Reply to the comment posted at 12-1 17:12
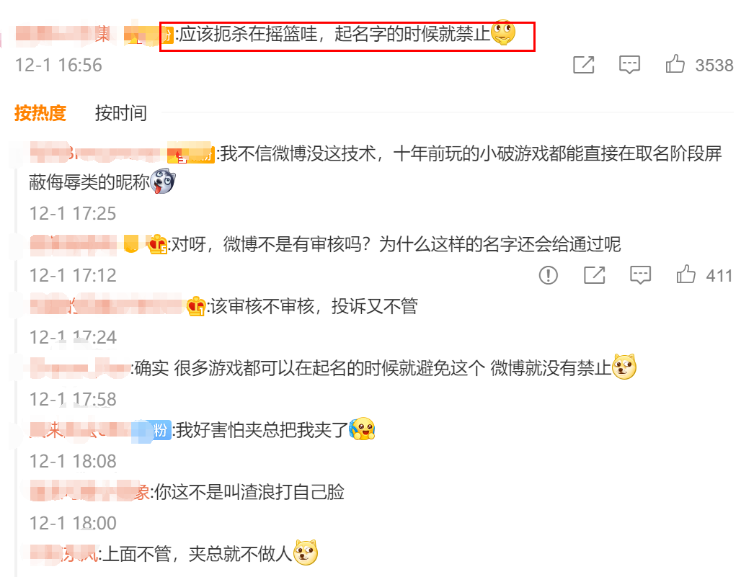 [x=640, y=274]
